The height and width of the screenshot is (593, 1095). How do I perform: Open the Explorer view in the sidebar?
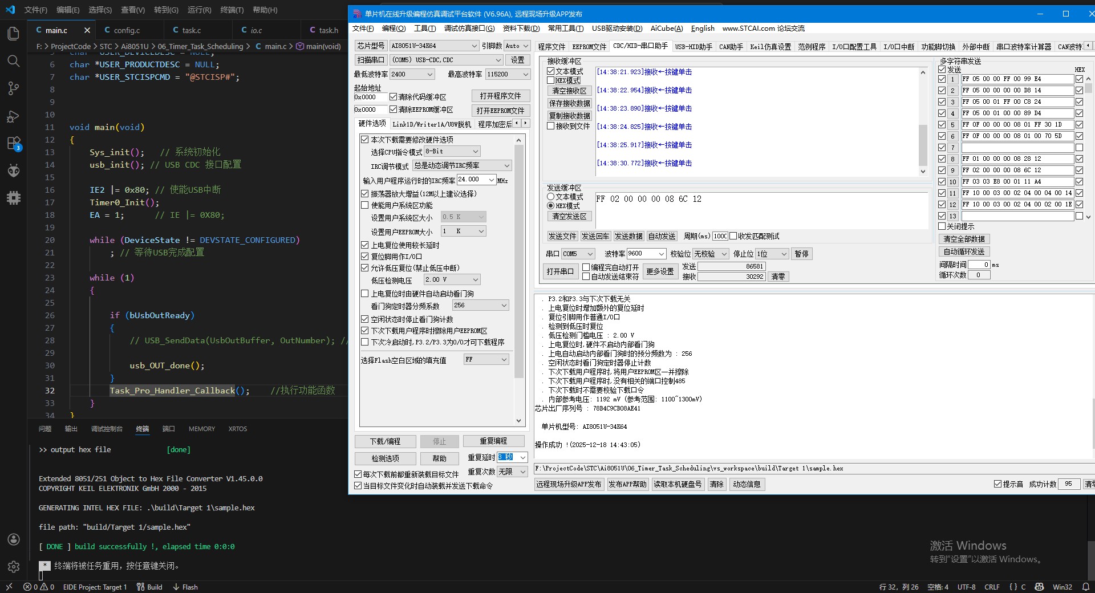(x=13, y=34)
